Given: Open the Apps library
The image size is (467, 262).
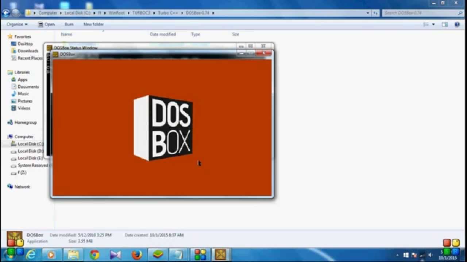Looking at the screenshot, I should (23, 80).
